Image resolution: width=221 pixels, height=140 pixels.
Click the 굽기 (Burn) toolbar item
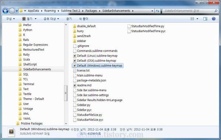(69, 19)
